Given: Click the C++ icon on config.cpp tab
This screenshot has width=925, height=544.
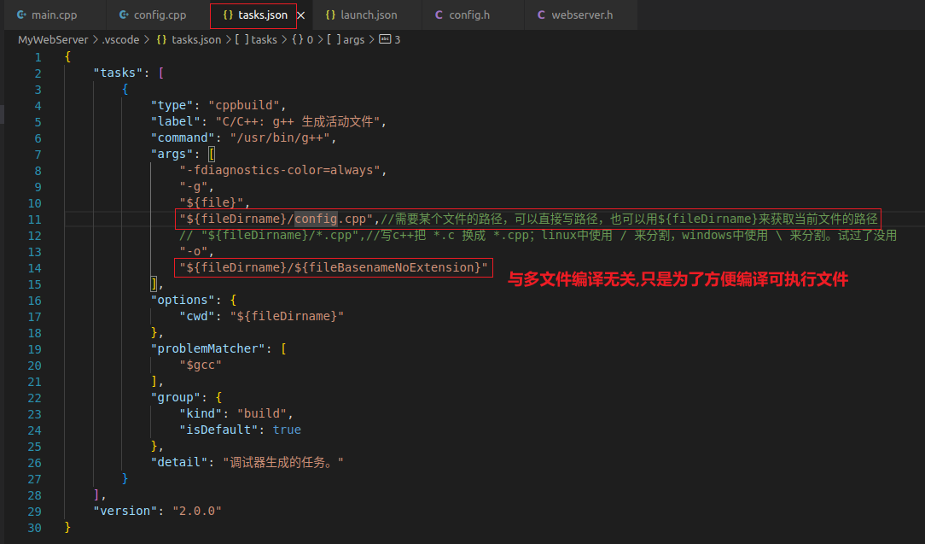Looking at the screenshot, I should pyautogui.click(x=124, y=15).
